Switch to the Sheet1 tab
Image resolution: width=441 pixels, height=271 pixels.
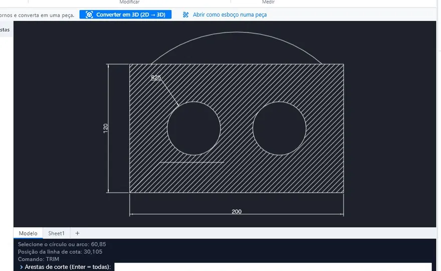point(56,233)
